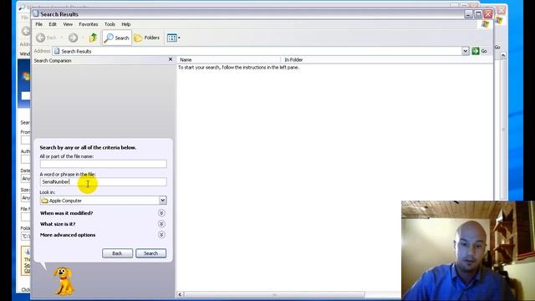Toggle the Search toolbar button
535x301 pixels.
pyautogui.click(x=117, y=38)
